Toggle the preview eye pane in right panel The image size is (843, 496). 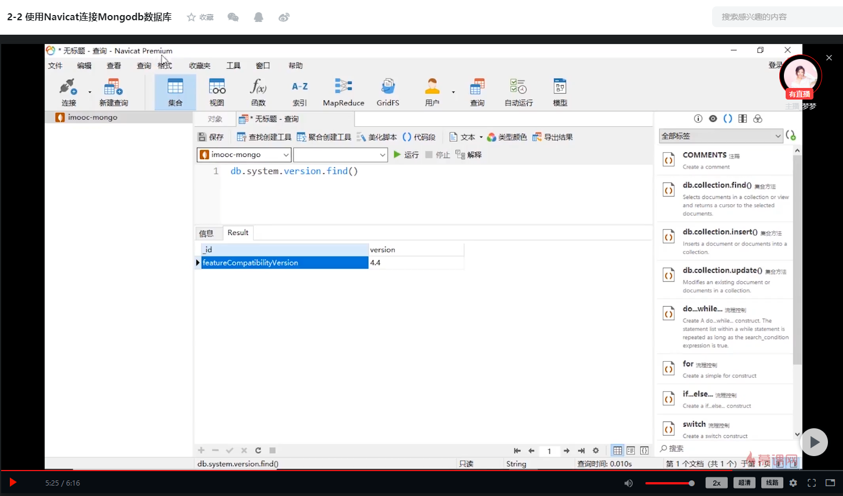click(713, 119)
